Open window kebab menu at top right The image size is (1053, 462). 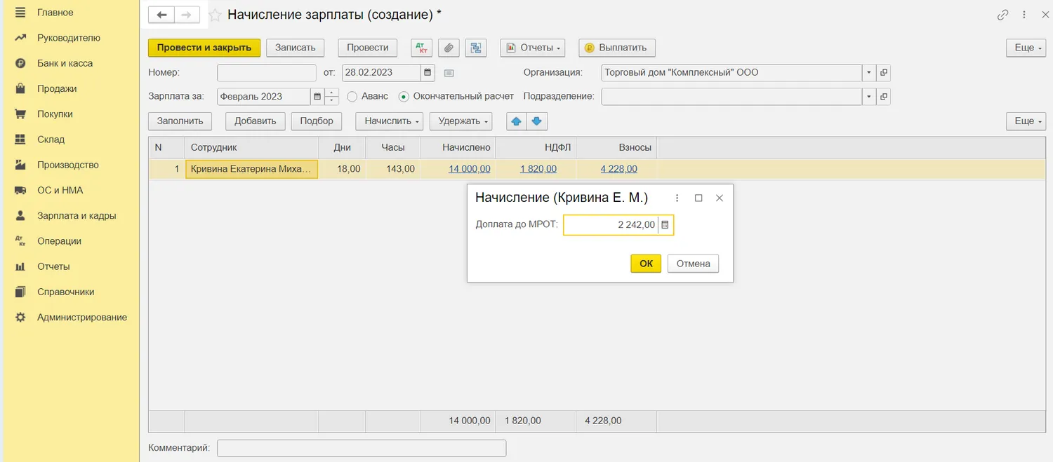[1025, 15]
